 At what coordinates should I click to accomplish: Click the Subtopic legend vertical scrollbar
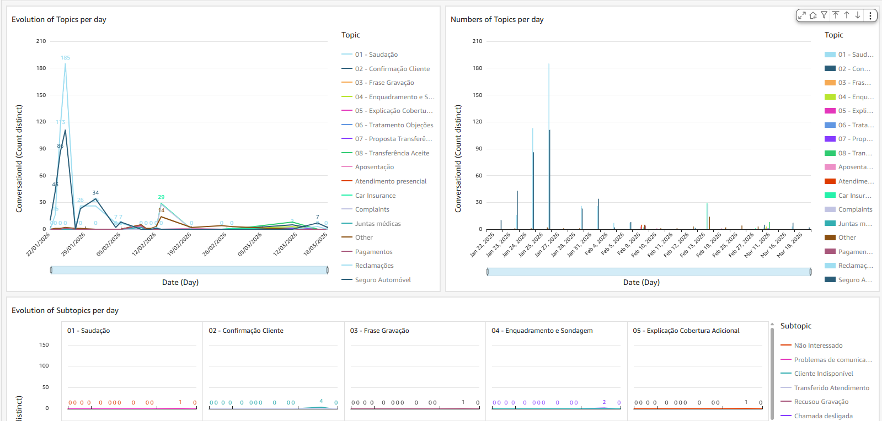pos(772,369)
